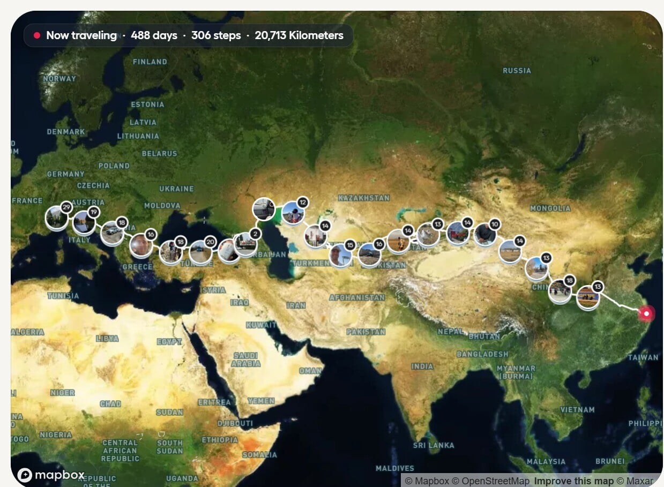Open the photo cluster with 29 steps

point(56,218)
